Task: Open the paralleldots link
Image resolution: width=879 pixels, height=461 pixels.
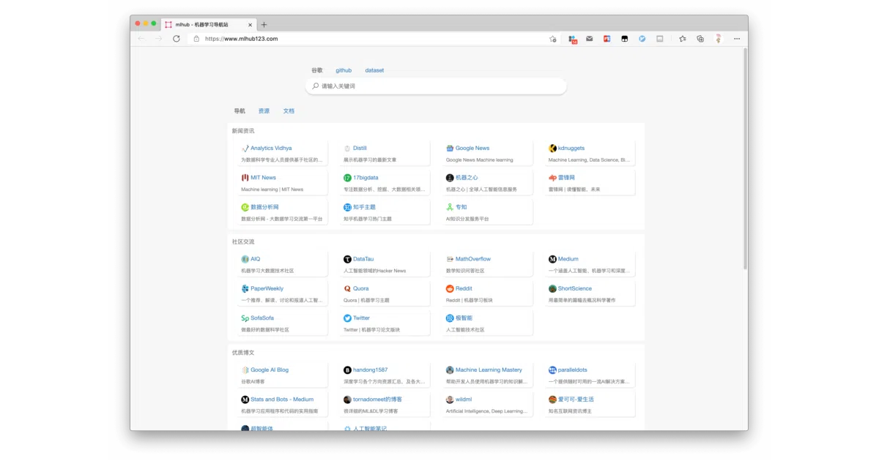Action: click(573, 370)
